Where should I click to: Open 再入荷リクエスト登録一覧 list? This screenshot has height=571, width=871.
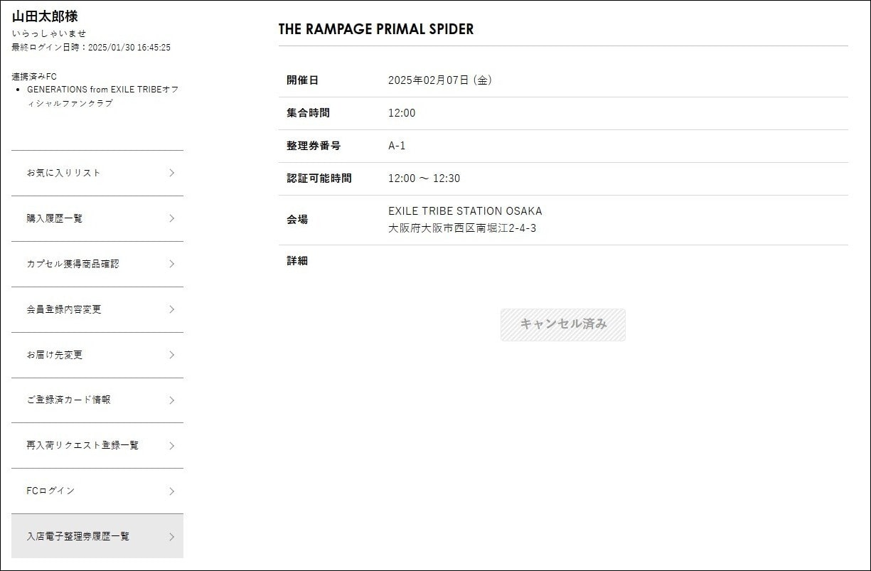82,446
